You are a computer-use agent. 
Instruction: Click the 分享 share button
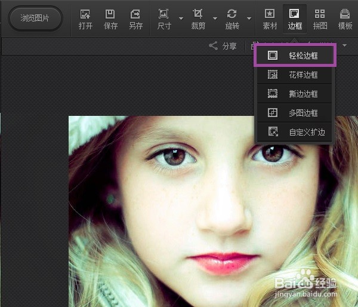point(223,46)
